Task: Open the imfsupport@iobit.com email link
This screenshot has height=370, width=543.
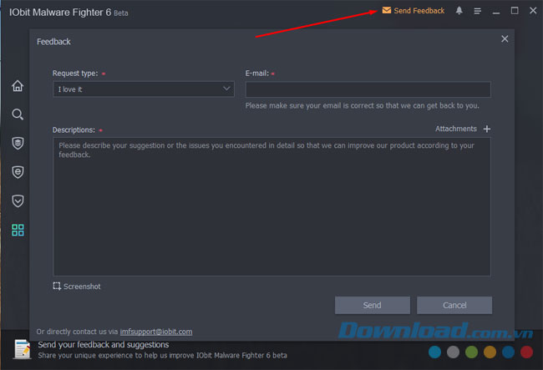Action: pos(156,332)
